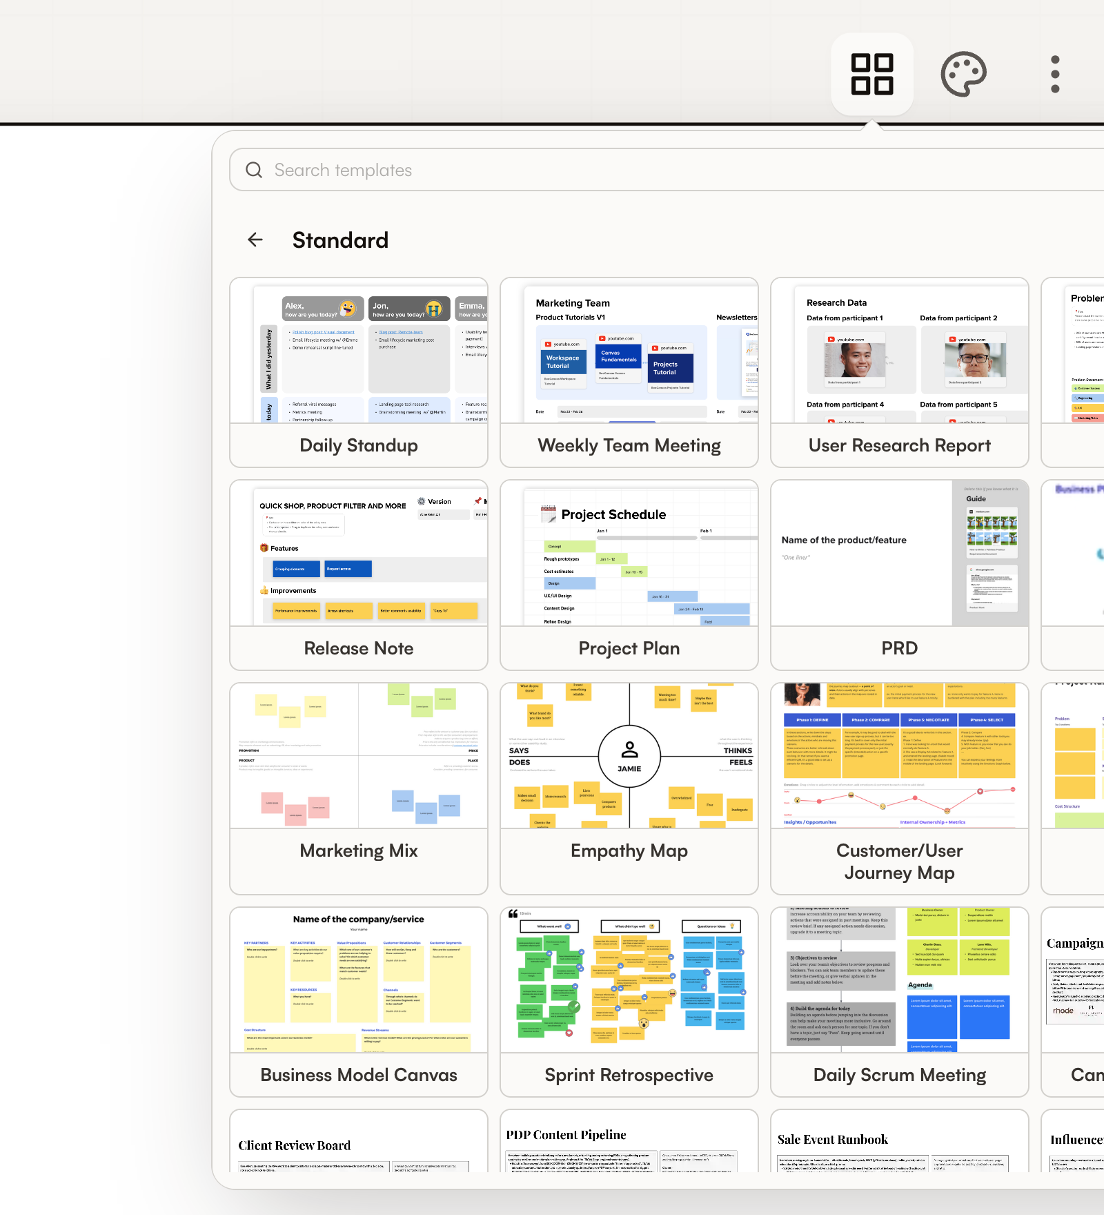Open the templates grid button
The width and height of the screenshot is (1104, 1215).
tap(872, 74)
